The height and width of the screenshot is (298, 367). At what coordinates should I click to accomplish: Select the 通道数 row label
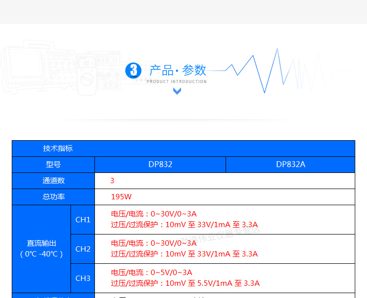coord(53,181)
